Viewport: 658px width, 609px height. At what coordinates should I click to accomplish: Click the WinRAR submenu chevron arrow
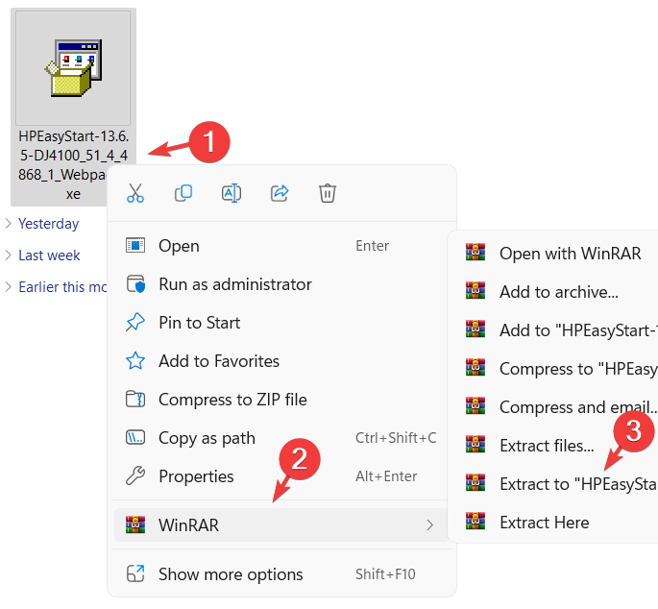[429, 524]
